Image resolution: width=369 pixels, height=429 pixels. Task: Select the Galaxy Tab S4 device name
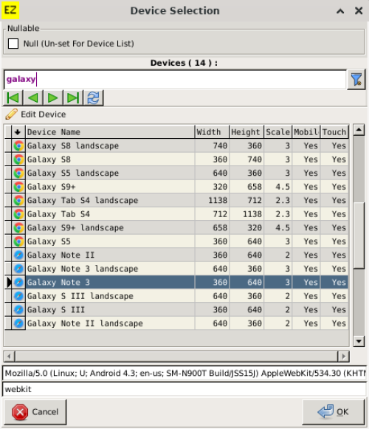58,214
